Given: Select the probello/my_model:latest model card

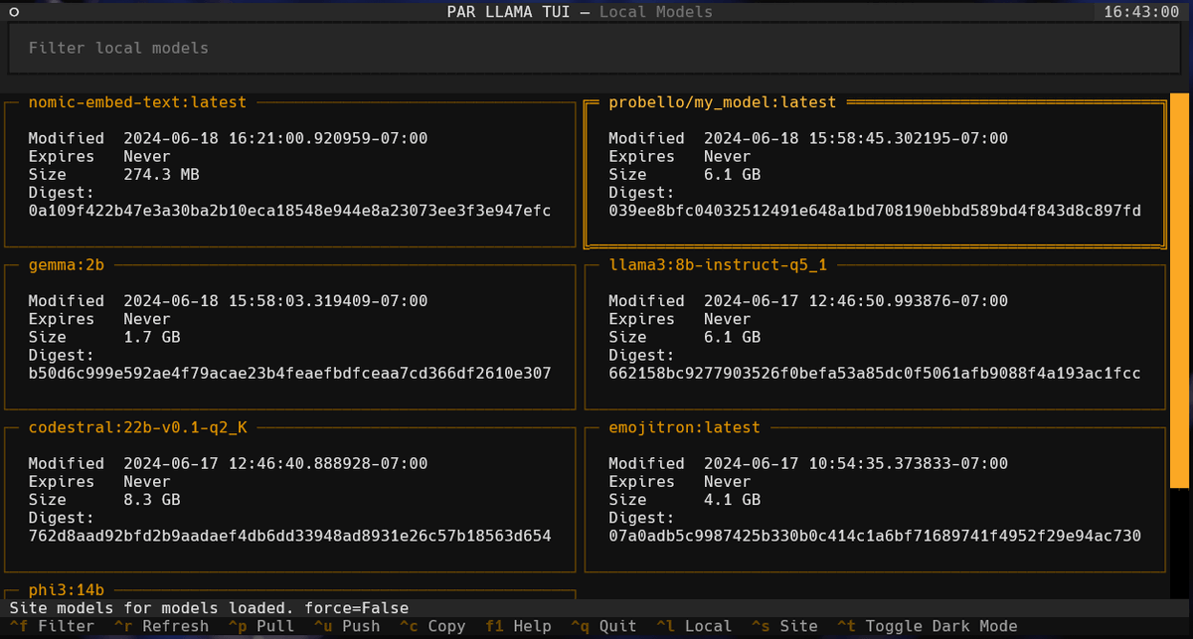Looking at the screenshot, I should click(875, 174).
